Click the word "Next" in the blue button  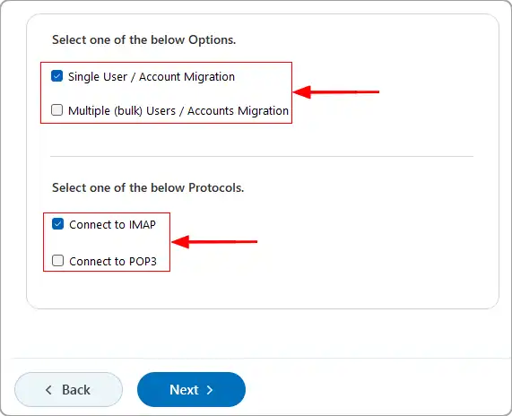coord(184,390)
